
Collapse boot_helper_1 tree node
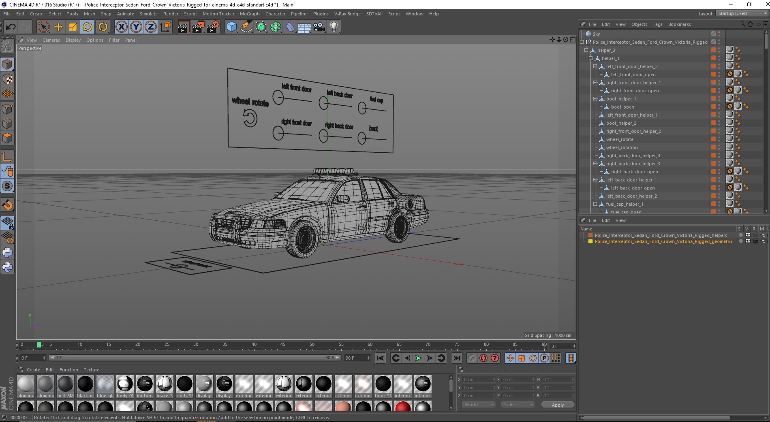click(x=595, y=99)
